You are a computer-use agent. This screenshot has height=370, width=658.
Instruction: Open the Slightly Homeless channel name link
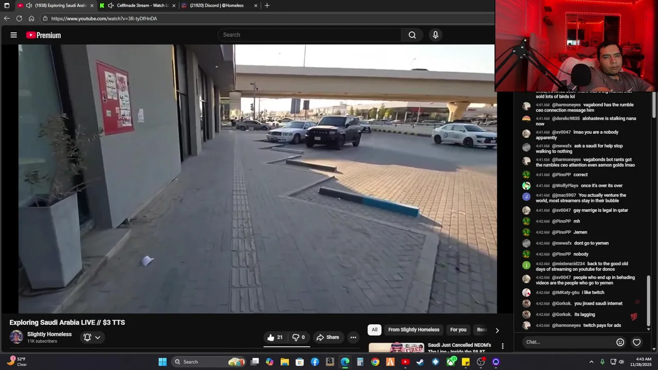[x=49, y=334]
